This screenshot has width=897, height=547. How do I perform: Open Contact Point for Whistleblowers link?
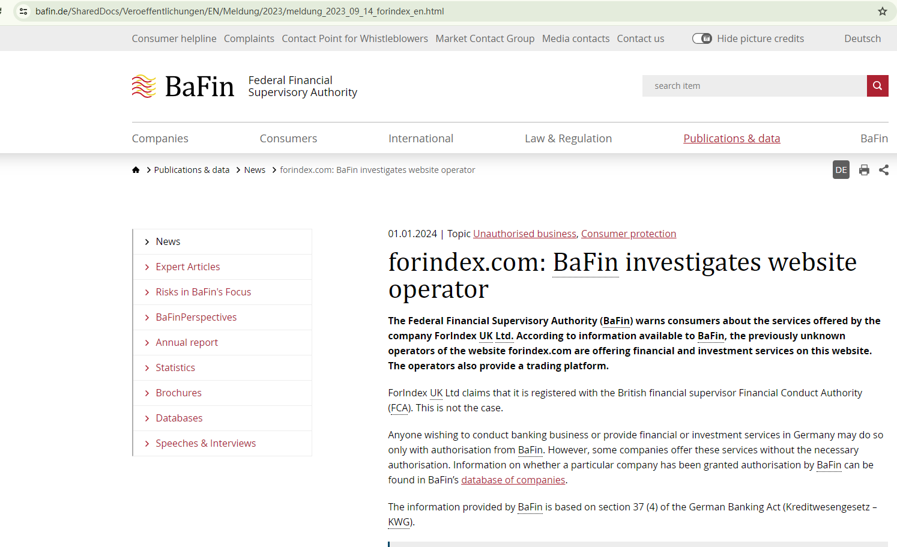tap(355, 38)
